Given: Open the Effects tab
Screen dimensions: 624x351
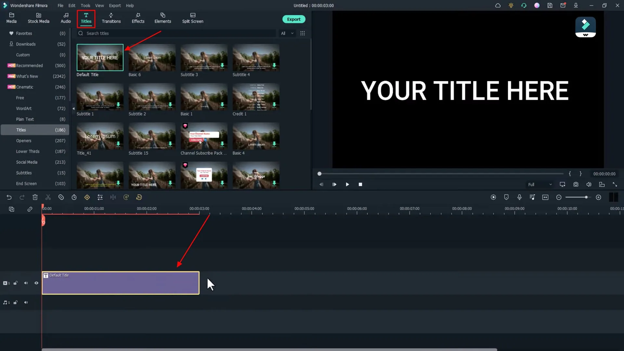Looking at the screenshot, I should [x=138, y=18].
